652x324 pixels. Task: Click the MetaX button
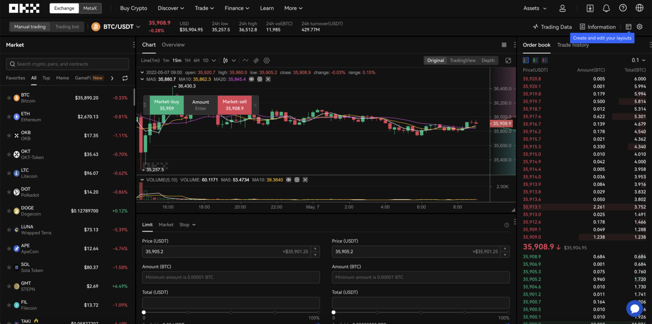click(90, 8)
